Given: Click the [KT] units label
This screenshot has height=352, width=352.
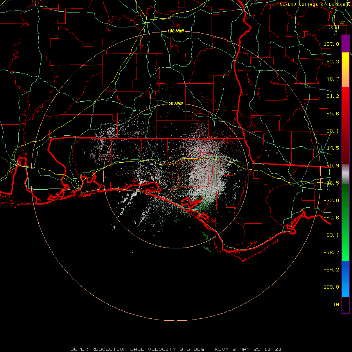Looking at the screenshot, I should tap(334, 27).
